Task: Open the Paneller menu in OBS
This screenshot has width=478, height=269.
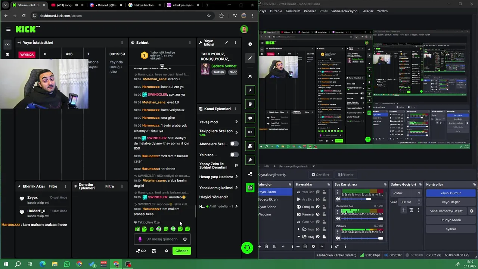Action: point(310,11)
